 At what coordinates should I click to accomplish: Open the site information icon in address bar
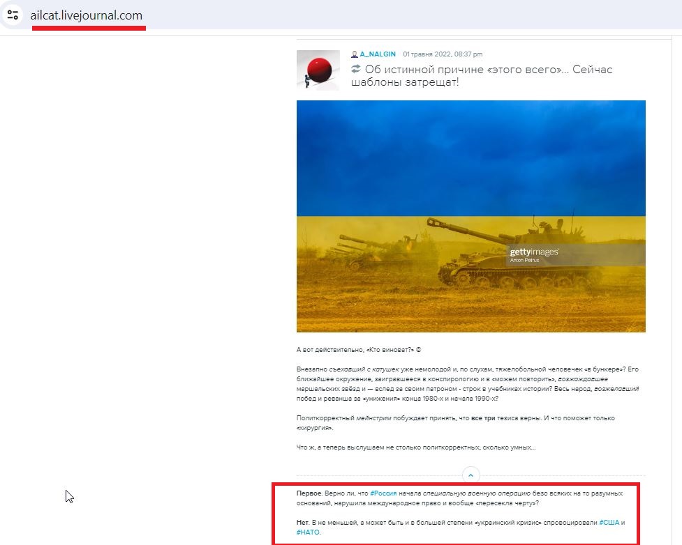(x=13, y=15)
